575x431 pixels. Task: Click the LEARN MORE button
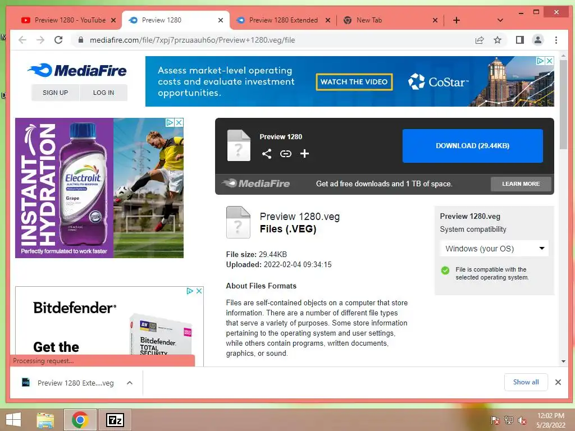(x=521, y=184)
